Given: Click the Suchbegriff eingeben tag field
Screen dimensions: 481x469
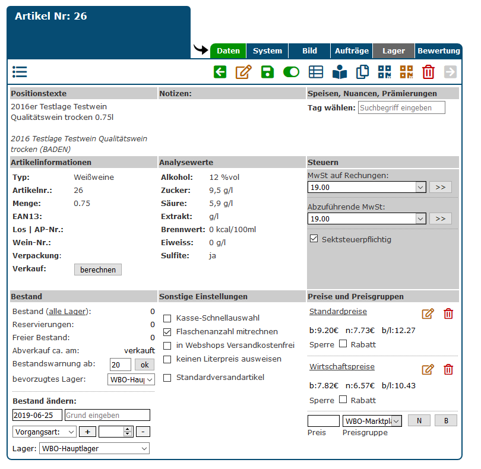Looking at the screenshot, I should click(401, 107).
